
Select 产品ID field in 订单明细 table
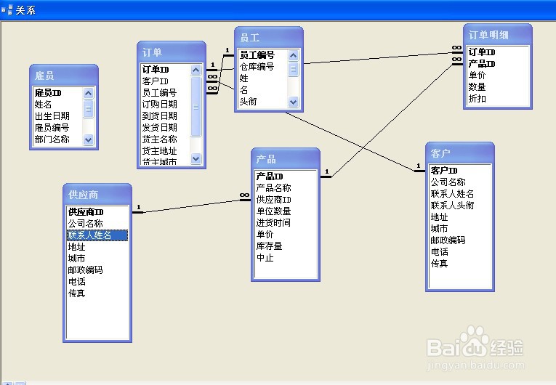point(497,64)
